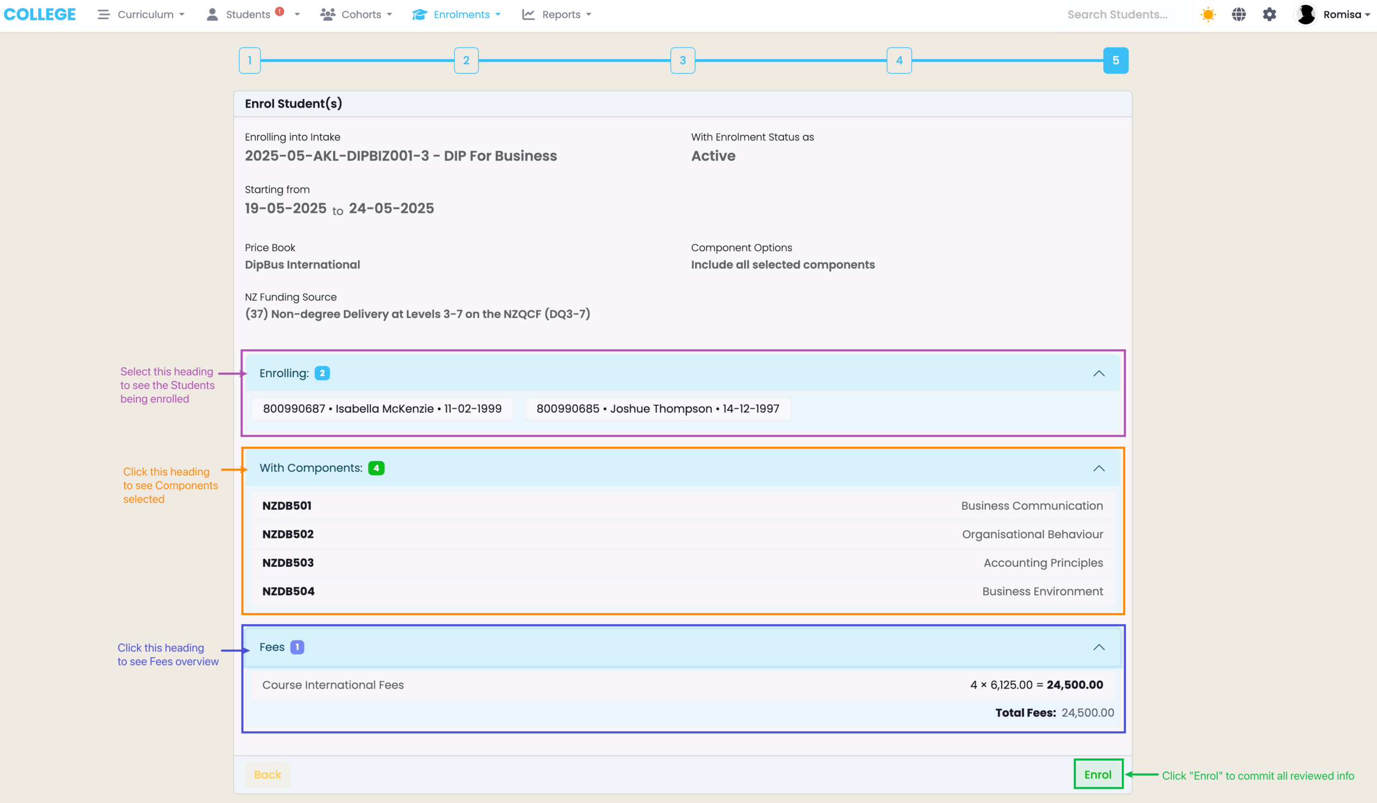The height and width of the screenshot is (803, 1377).
Task: Click the With Components count badge
Action: [x=376, y=468]
